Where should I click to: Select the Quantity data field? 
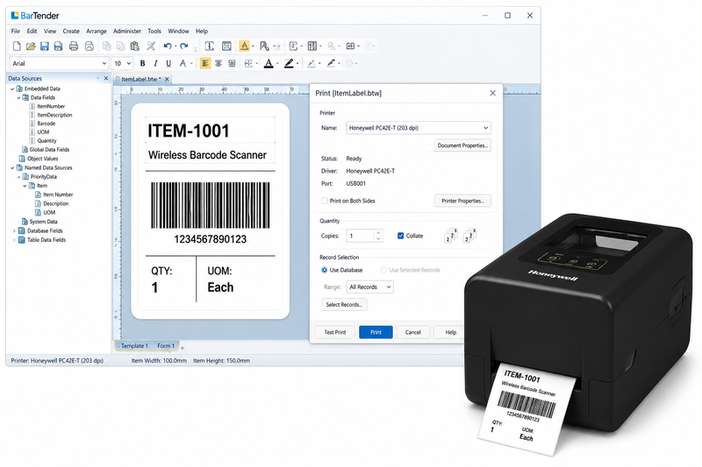pyautogui.click(x=47, y=141)
